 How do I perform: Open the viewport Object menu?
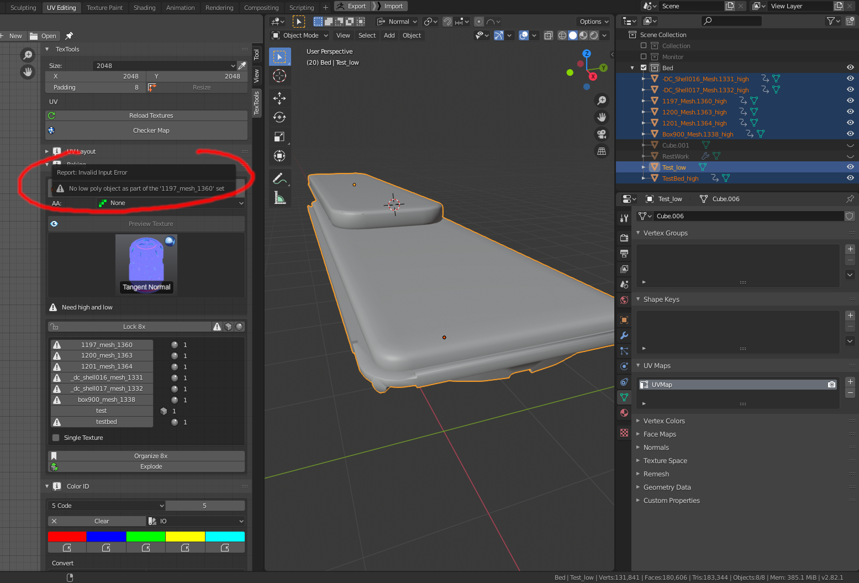coord(412,35)
